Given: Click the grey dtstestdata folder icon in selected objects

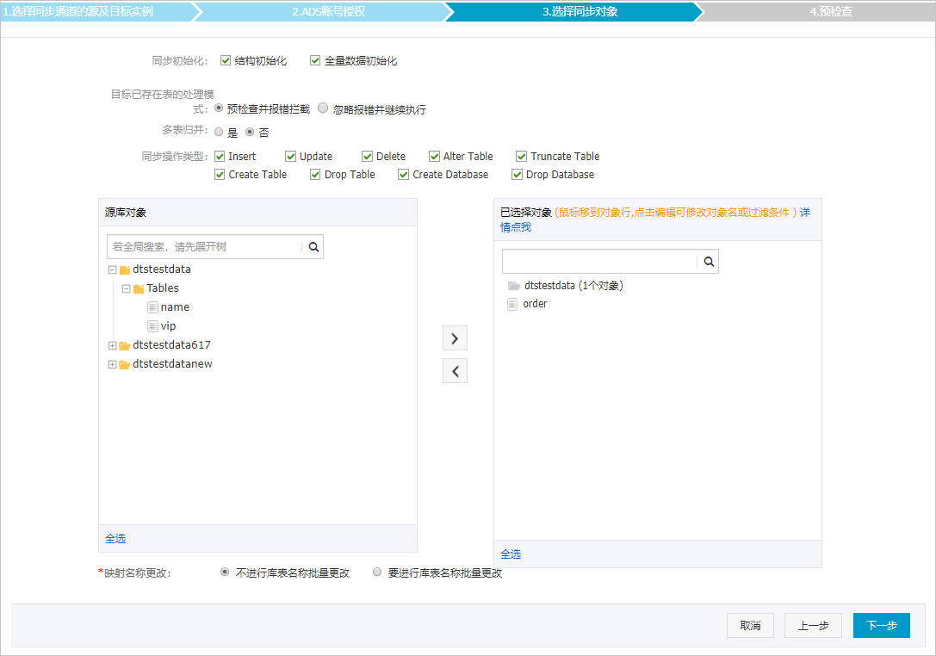Looking at the screenshot, I should coord(514,286).
